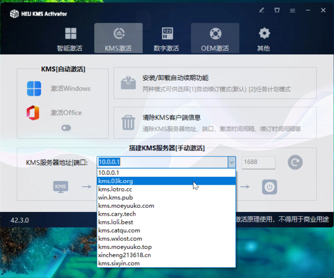Click the KMS server address input field
This screenshot has height=278, width=334.
(x=163, y=162)
